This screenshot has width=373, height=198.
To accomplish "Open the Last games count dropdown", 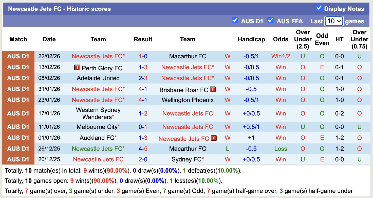I will pos(334,21).
